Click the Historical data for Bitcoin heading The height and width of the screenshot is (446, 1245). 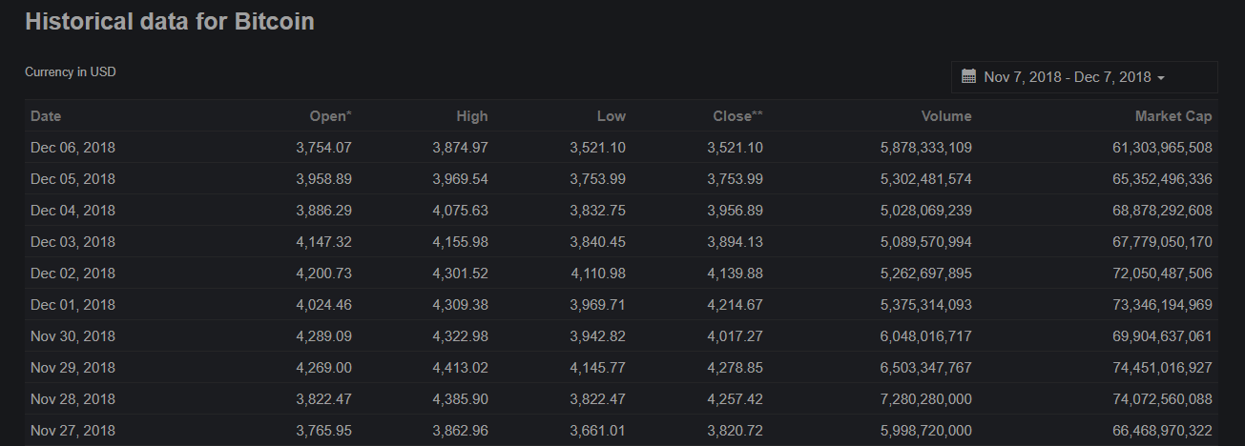(170, 22)
